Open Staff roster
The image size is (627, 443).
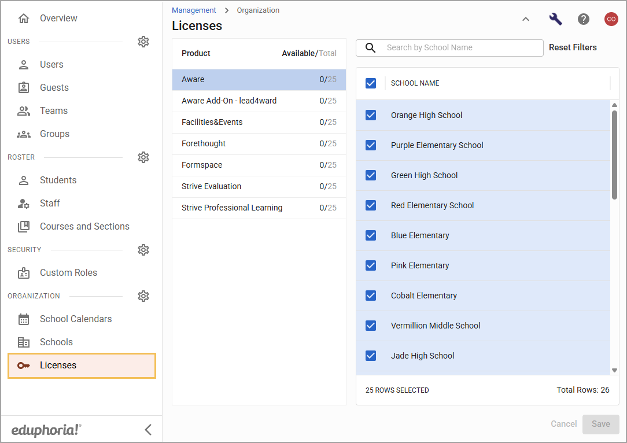pyautogui.click(x=50, y=204)
